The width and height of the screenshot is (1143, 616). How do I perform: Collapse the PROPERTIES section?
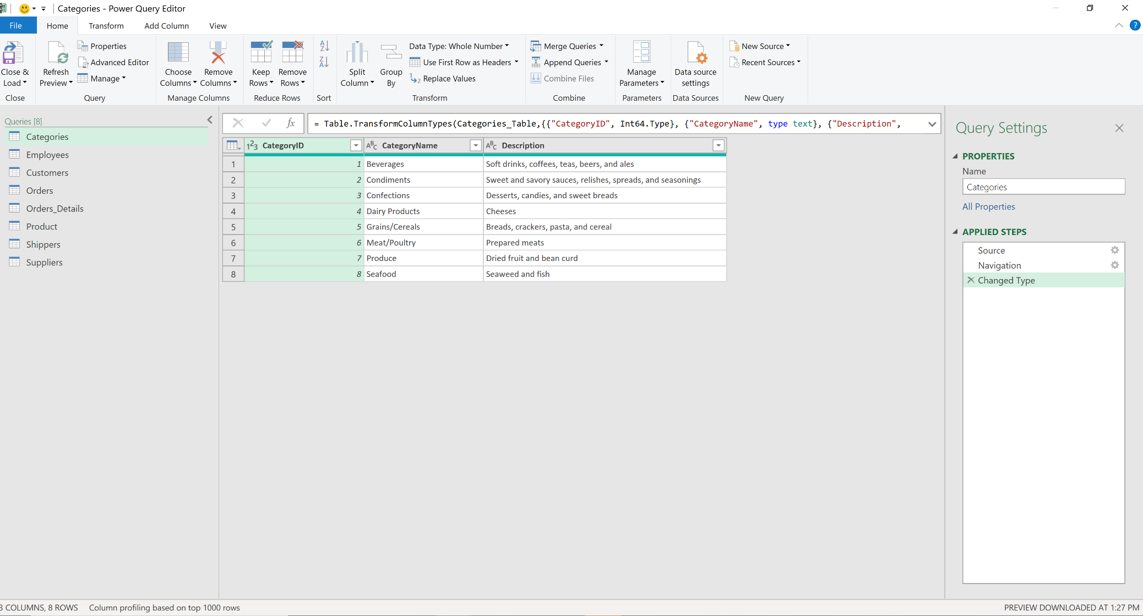(955, 156)
